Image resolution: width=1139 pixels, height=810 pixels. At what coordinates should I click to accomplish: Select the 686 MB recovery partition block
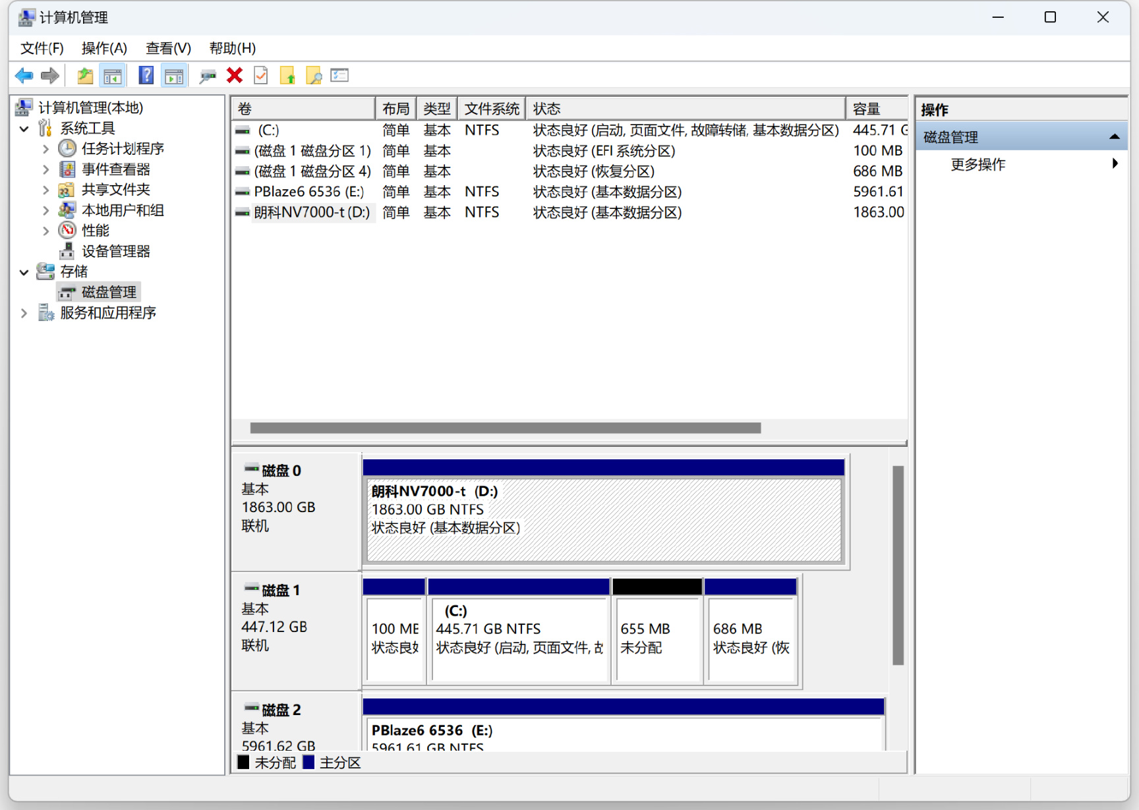(751, 631)
